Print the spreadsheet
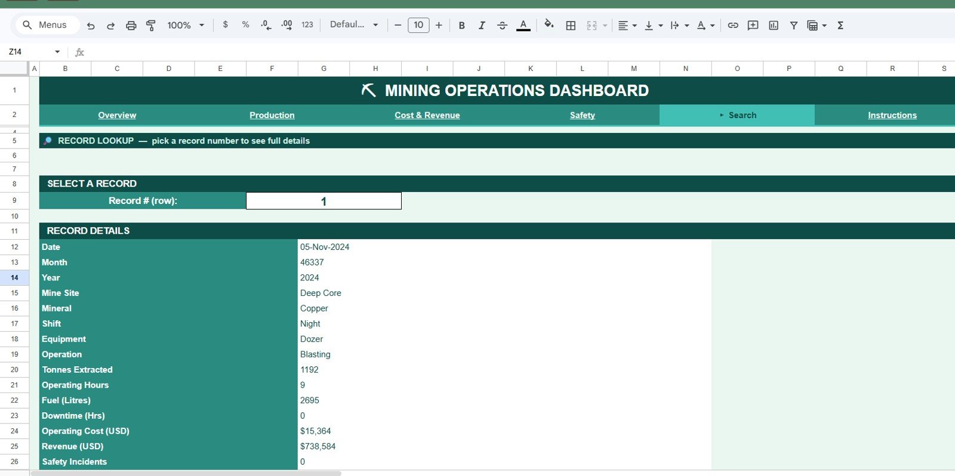 click(x=131, y=25)
